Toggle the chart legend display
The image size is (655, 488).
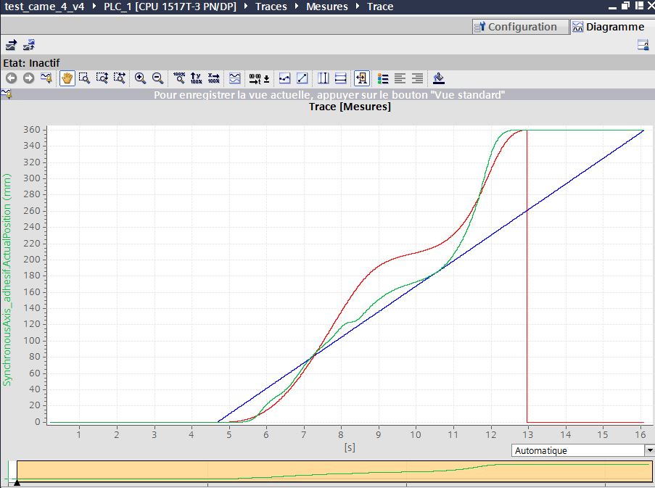coord(383,78)
